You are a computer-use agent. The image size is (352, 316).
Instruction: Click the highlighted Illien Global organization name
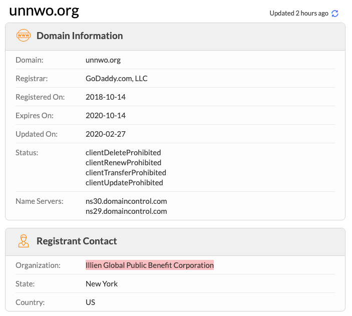(150, 265)
